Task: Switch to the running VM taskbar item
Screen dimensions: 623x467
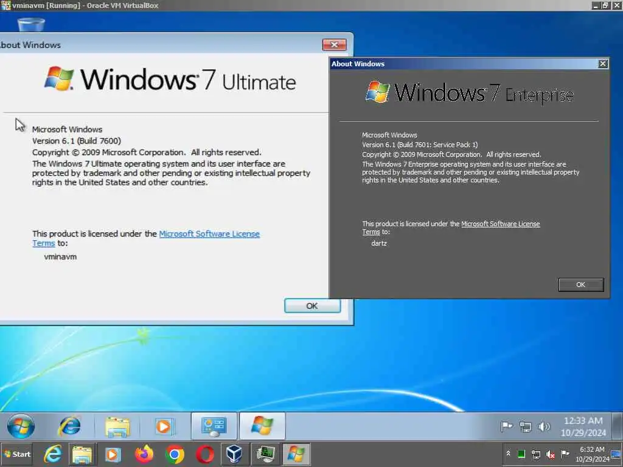Action: coord(265,454)
